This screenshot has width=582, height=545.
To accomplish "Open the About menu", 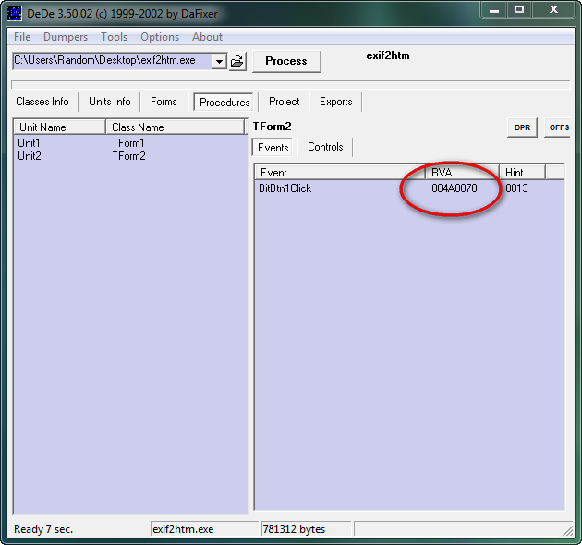I will tap(208, 37).
